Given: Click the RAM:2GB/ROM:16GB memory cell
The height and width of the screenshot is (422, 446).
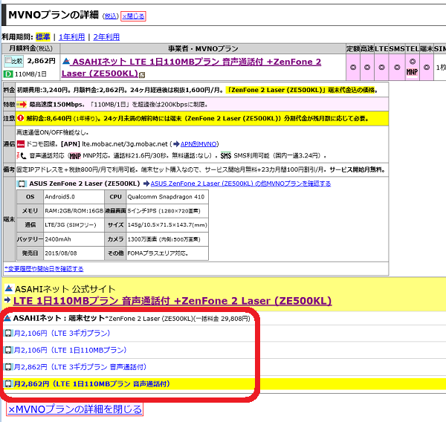Looking at the screenshot, I should pos(74,211).
